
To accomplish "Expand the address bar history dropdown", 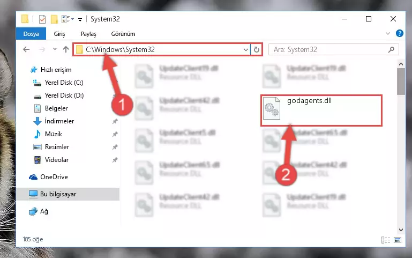I will (246, 49).
